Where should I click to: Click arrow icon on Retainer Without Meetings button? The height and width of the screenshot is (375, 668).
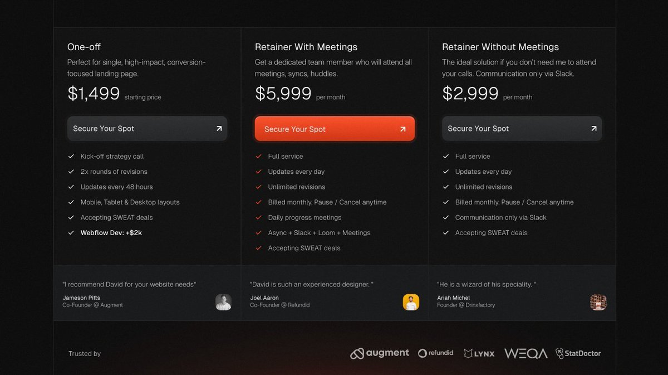[x=593, y=129]
